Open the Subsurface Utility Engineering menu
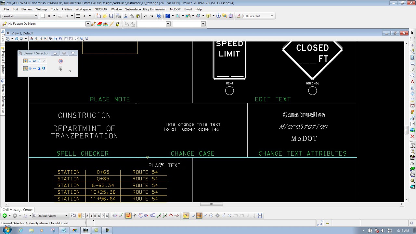 click(146, 9)
